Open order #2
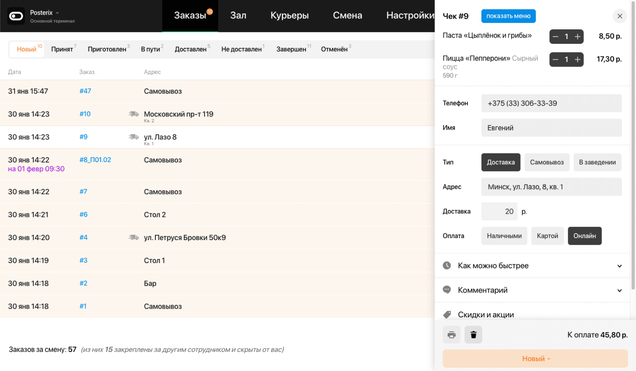This screenshot has height=371, width=636. click(x=83, y=283)
